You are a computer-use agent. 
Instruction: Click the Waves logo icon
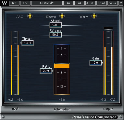[5, 3]
